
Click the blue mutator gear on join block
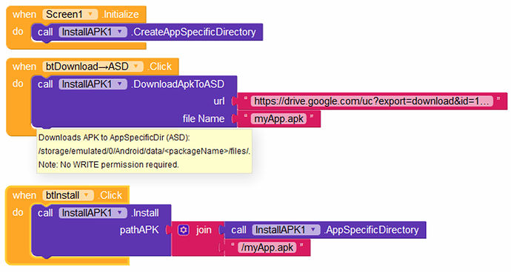tap(184, 230)
